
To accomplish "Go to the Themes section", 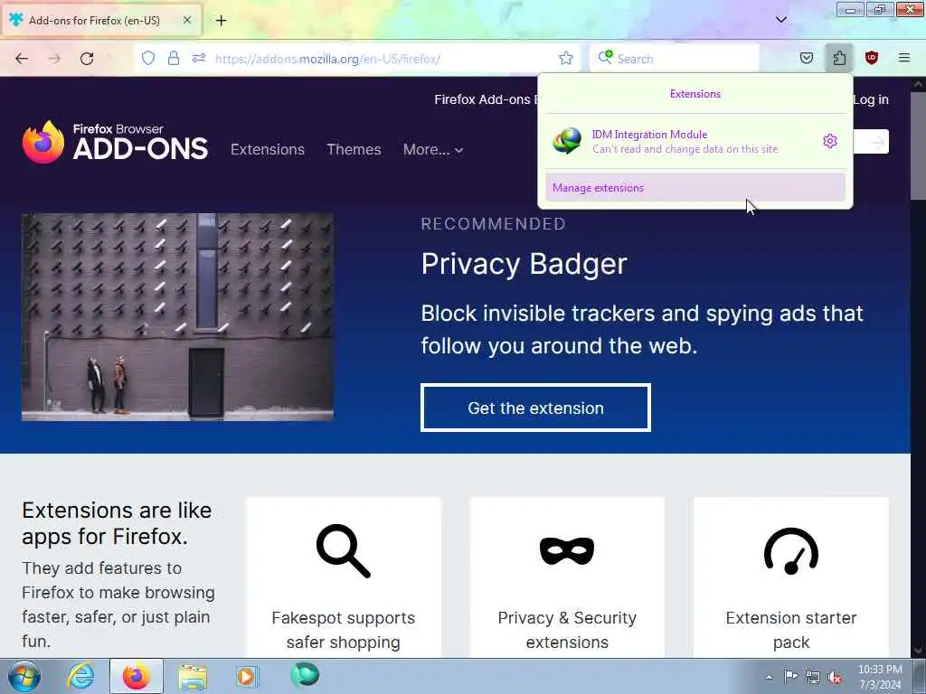I will 354,149.
